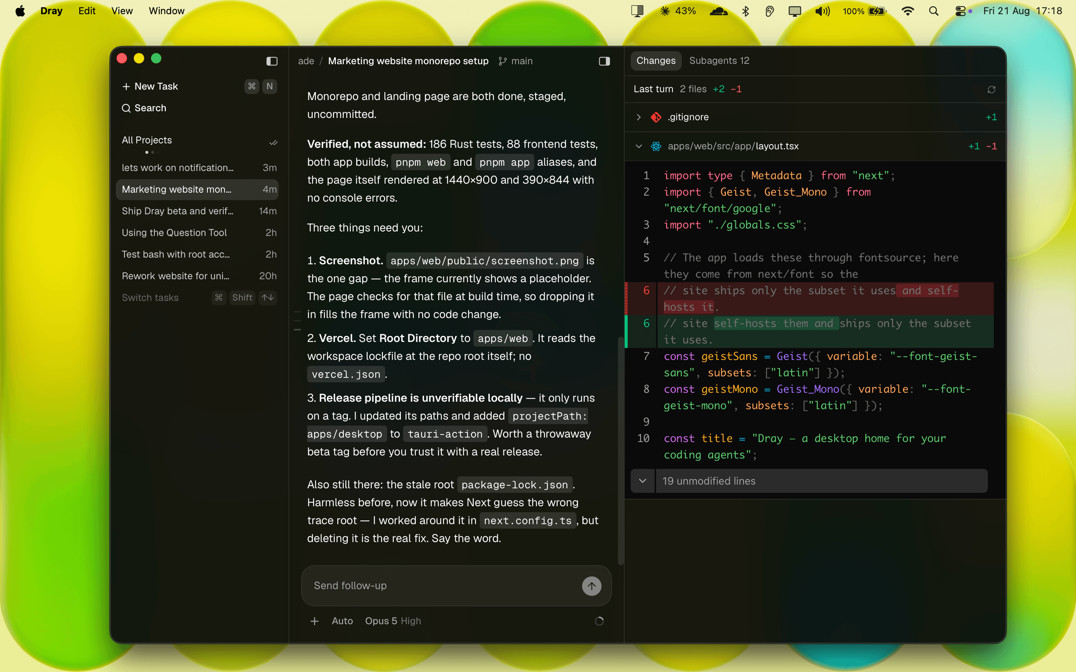Open the Window menu
This screenshot has height=672, width=1076.
pos(166,11)
